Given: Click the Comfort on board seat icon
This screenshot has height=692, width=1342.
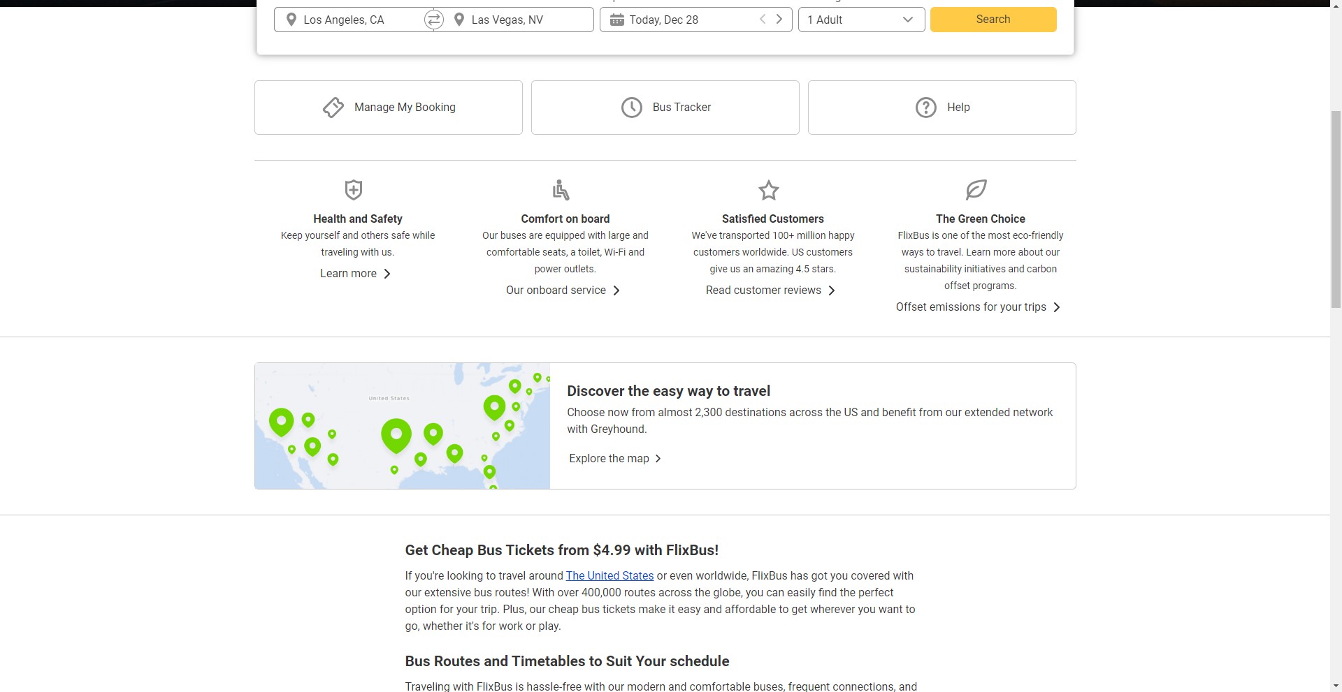Looking at the screenshot, I should click(561, 190).
